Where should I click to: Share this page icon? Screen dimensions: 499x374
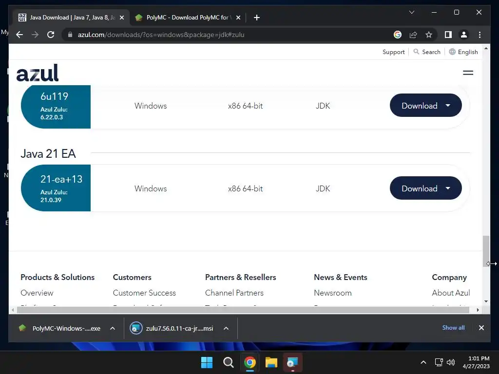pos(413,35)
